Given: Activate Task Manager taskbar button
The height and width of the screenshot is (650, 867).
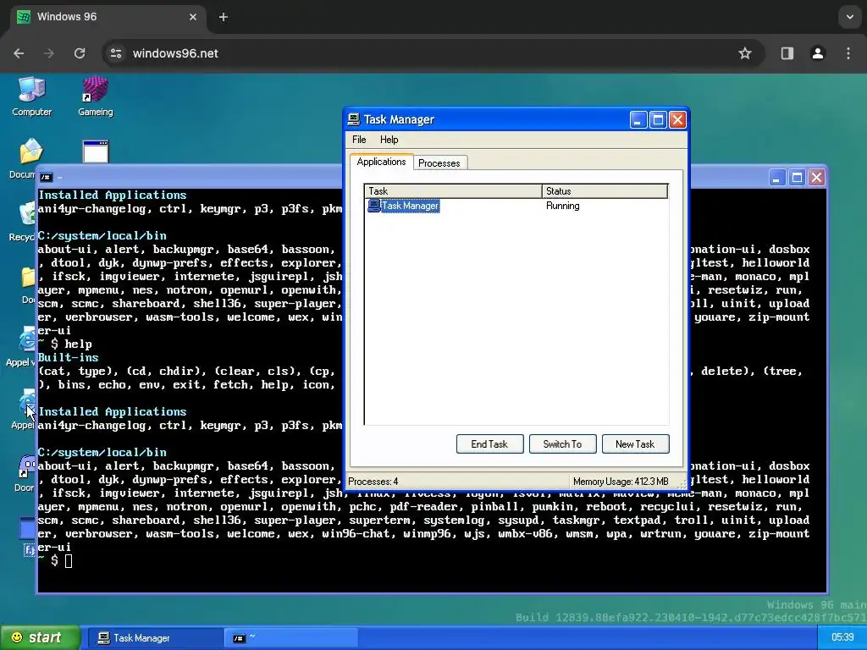Looking at the screenshot, I should pos(154,638).
